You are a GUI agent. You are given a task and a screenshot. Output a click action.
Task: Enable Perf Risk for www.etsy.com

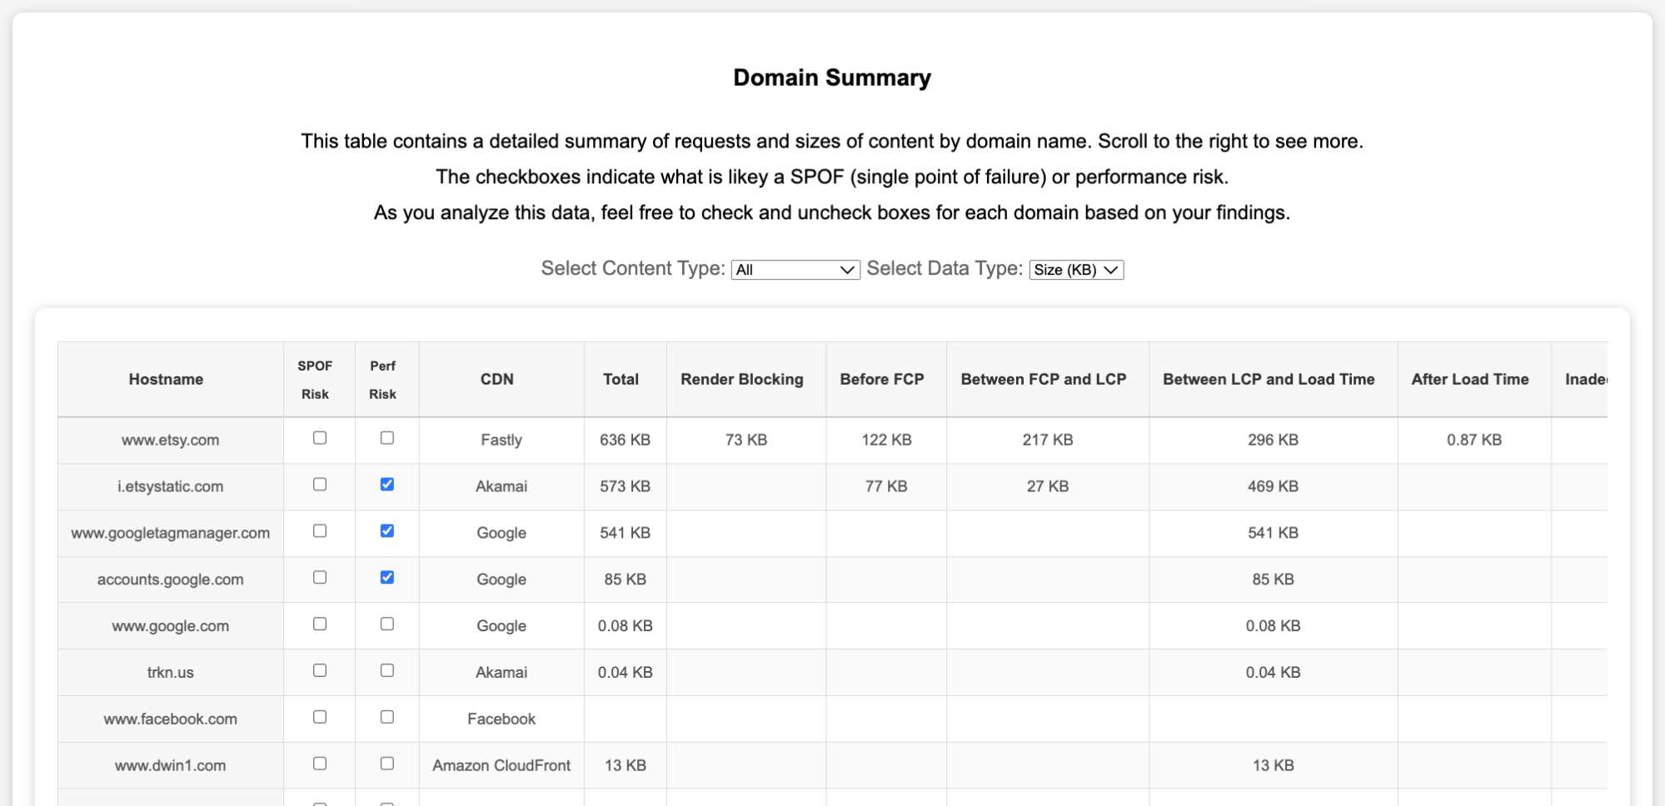tap(386, 438)
